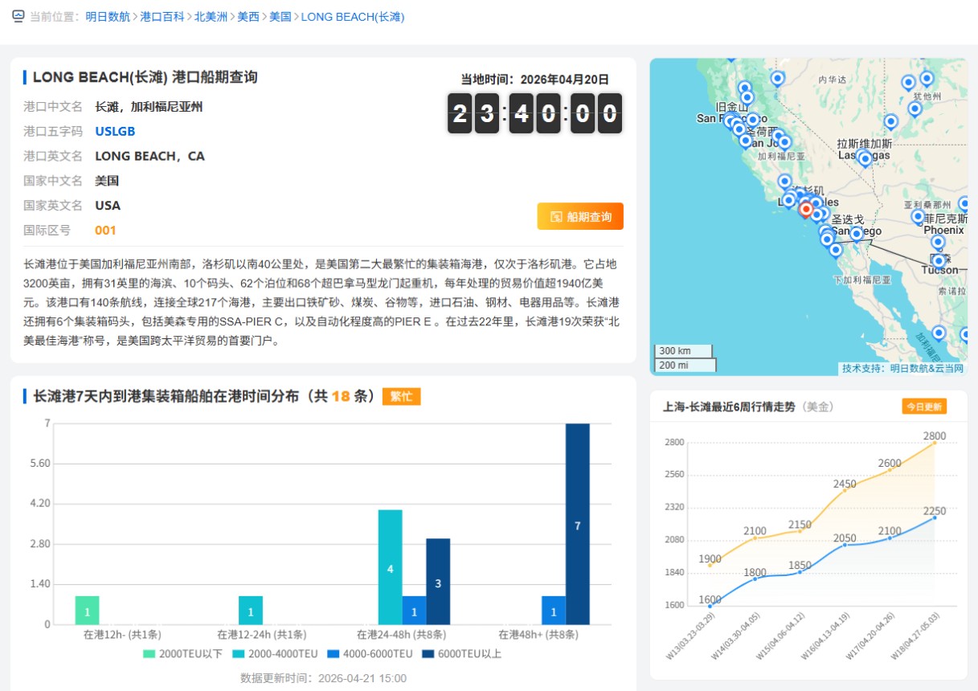This screenshot has width=978, height=691.
Task: Toggle the 2000-4000TEU legend series
Action: (x=277, y=654)
